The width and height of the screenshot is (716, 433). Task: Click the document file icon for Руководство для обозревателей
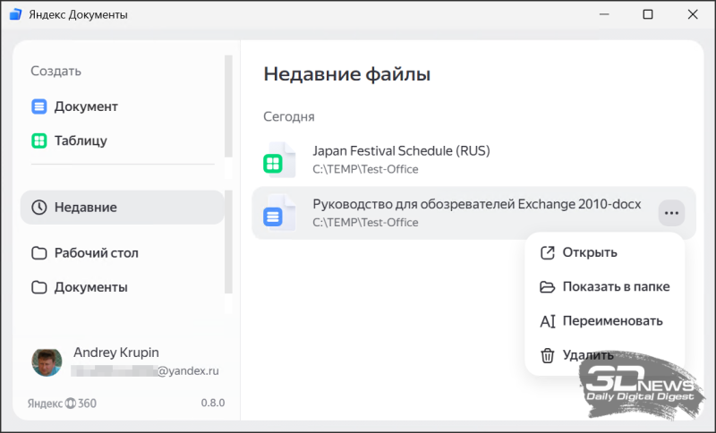coord(279,213)
